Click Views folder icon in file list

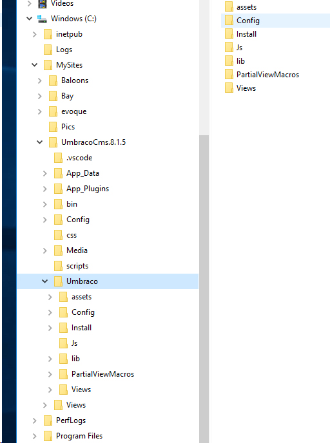click(229, 88)
